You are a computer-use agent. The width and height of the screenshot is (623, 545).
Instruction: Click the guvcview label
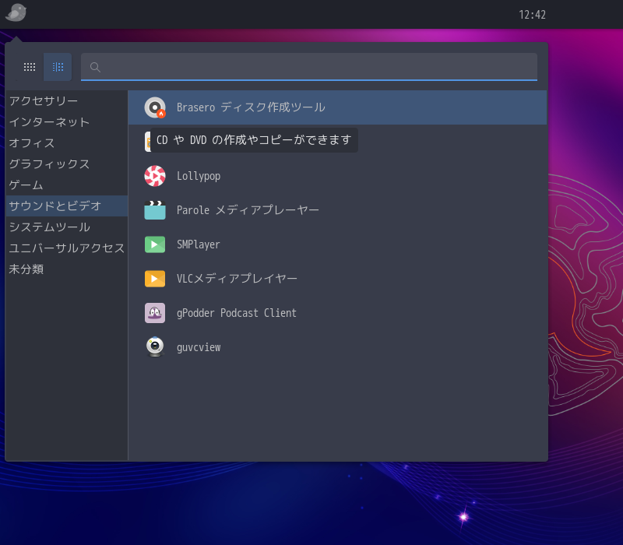pyautogui.click(x=199, y=347)
